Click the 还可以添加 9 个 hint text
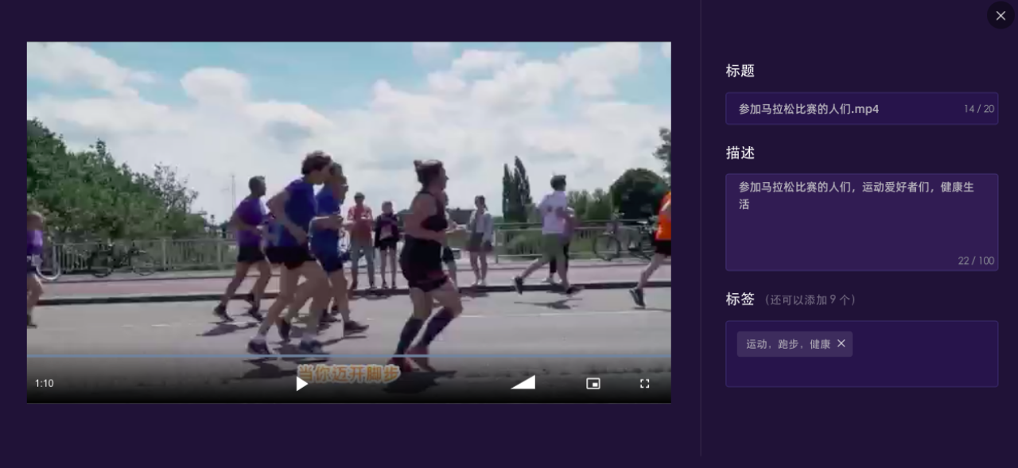This screenshot has width=1018, height=468. (810, 300)
